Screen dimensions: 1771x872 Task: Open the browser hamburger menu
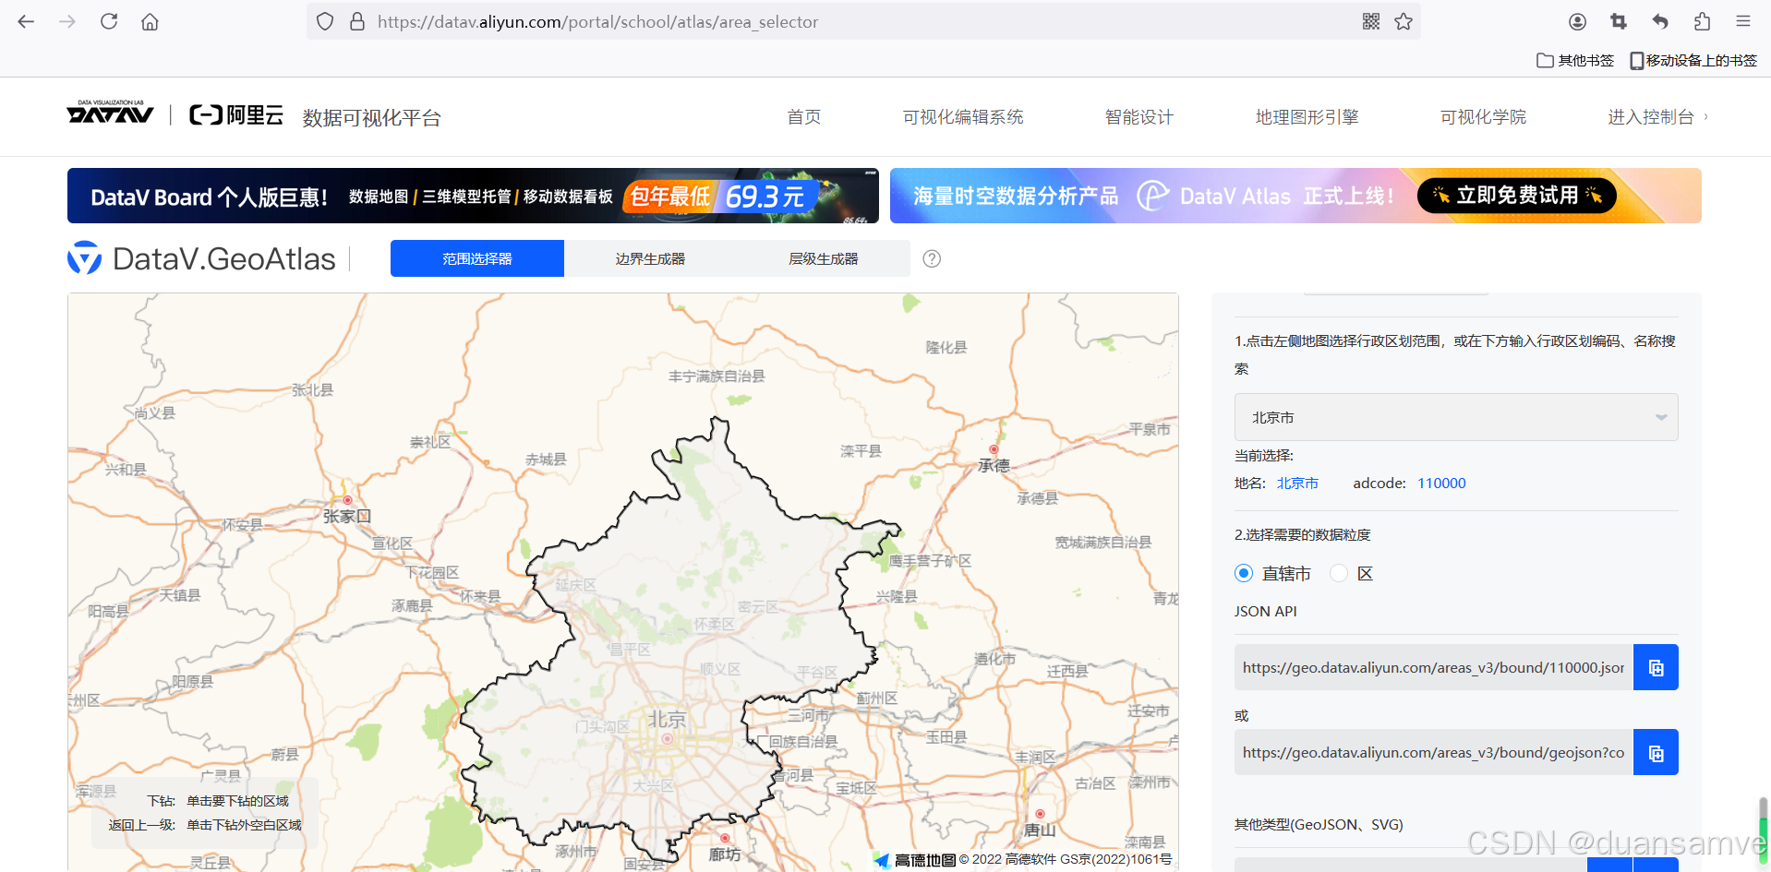[1743, 21]
